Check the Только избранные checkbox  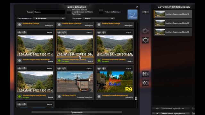(101, 12)
